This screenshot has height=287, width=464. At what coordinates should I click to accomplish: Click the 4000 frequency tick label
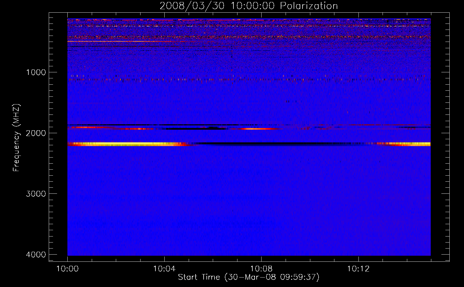[36, 255]
